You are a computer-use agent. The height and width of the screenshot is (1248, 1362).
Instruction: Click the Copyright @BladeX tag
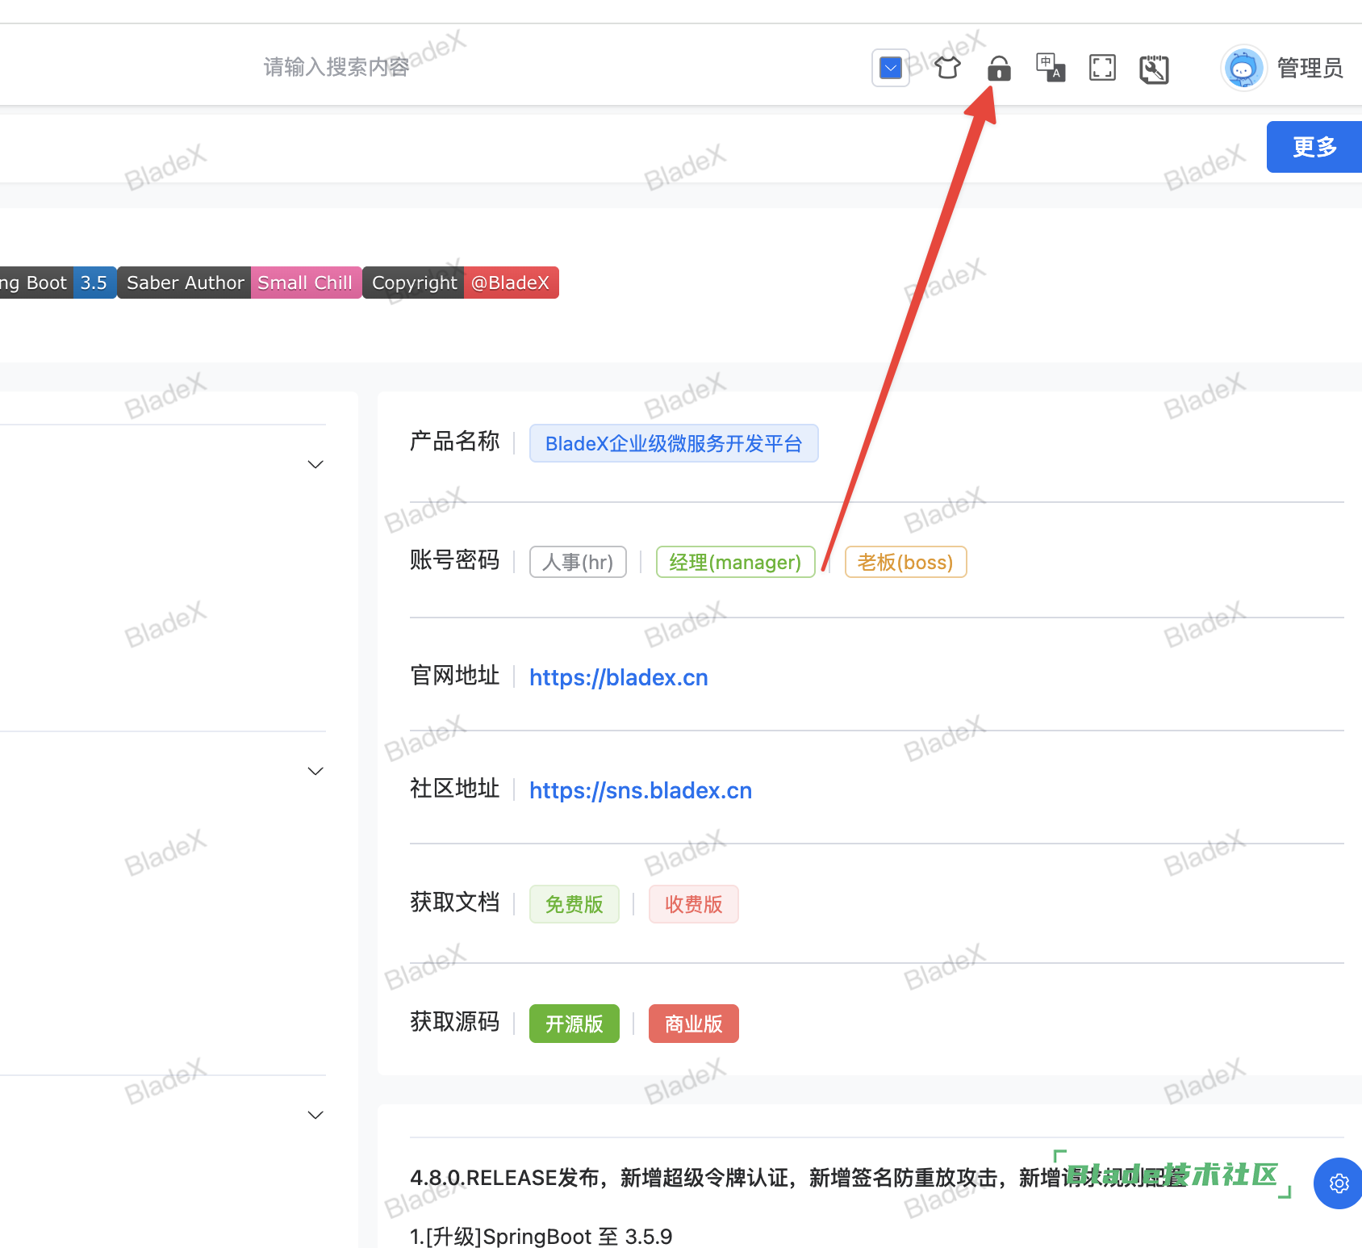[x=460, y=283]
